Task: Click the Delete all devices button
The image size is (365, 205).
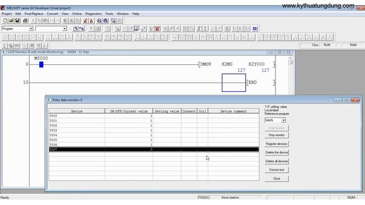Action: coord(277,161)
